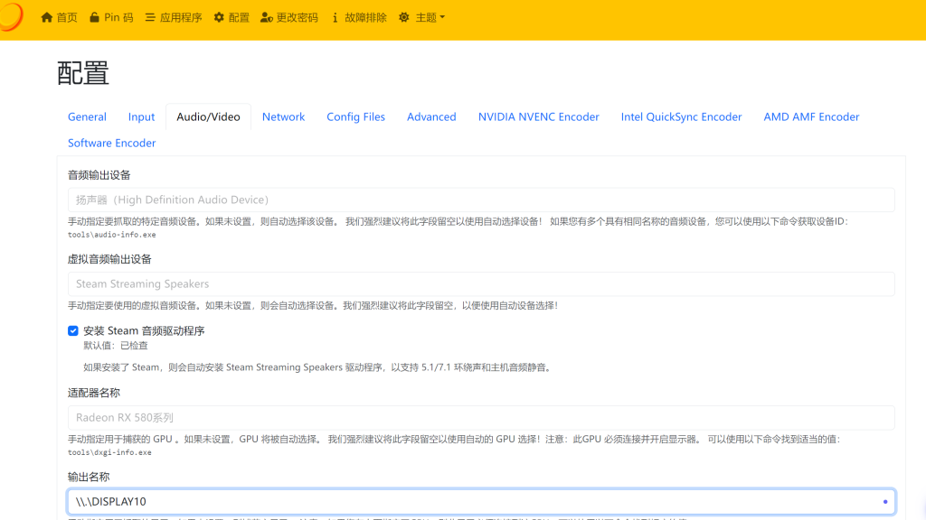This screenshot has width=926, height=520.
Task: Click the list icon for 应用程序
Action: click(x=150, y=17)
